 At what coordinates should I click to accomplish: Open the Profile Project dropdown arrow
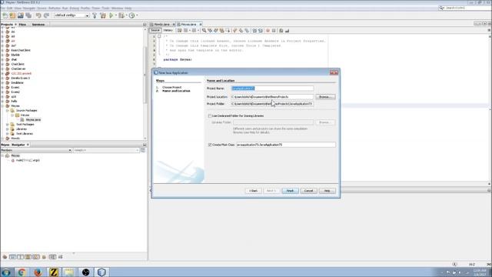point(137,15)
